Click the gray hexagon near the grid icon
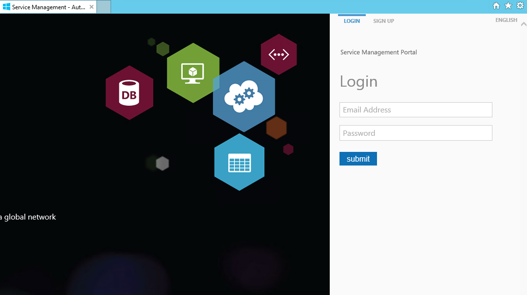 click(x=161, y=164)
